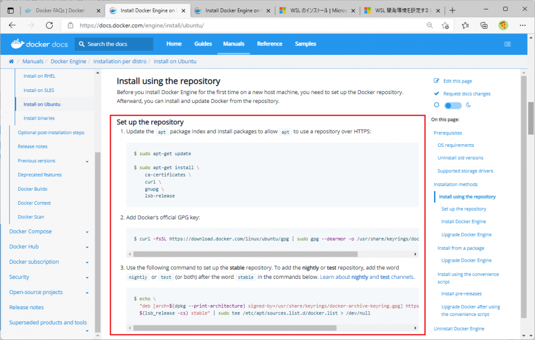Expand the Docker Hub section
This screenshot has height=340, width=535.
87,247
